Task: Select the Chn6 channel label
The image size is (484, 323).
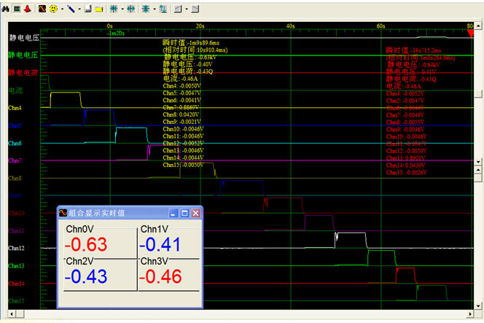Action: pos(15,143)
